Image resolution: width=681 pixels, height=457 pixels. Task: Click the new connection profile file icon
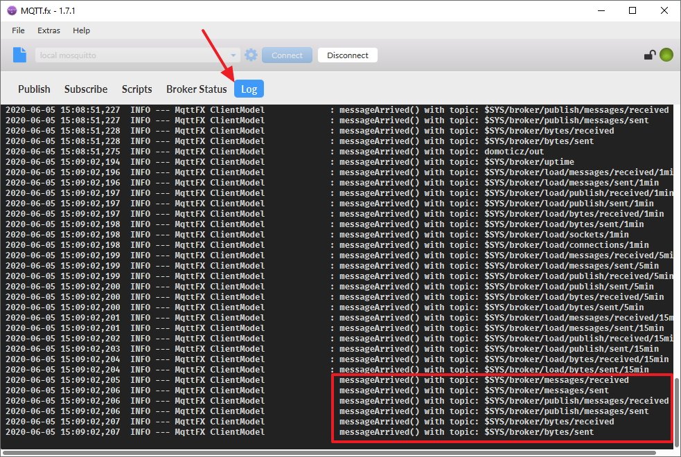20,55
